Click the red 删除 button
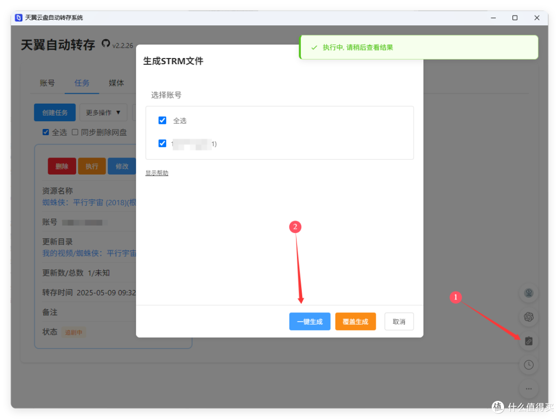559x419 pixels. (x=62, y=166)
